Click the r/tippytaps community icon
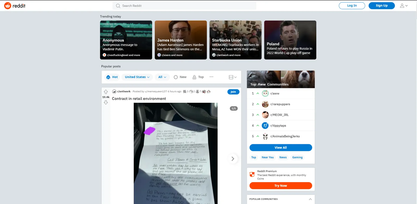 point(265,125)
